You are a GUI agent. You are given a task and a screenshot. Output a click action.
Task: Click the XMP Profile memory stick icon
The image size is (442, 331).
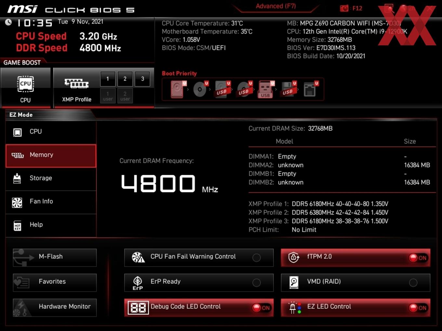coord(76,83)
